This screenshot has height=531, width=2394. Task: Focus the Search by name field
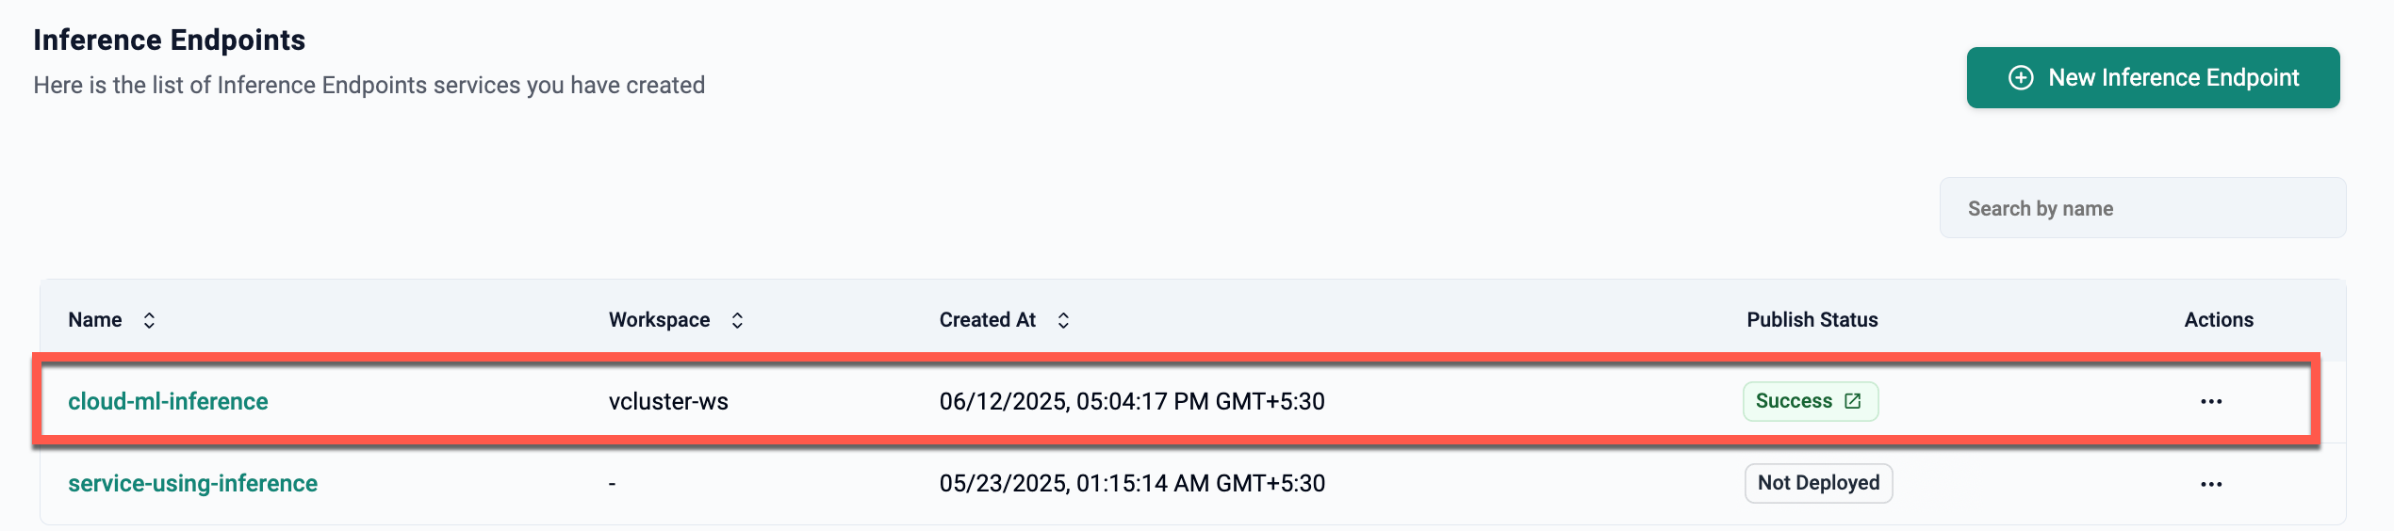click(x=2142, y=208)
